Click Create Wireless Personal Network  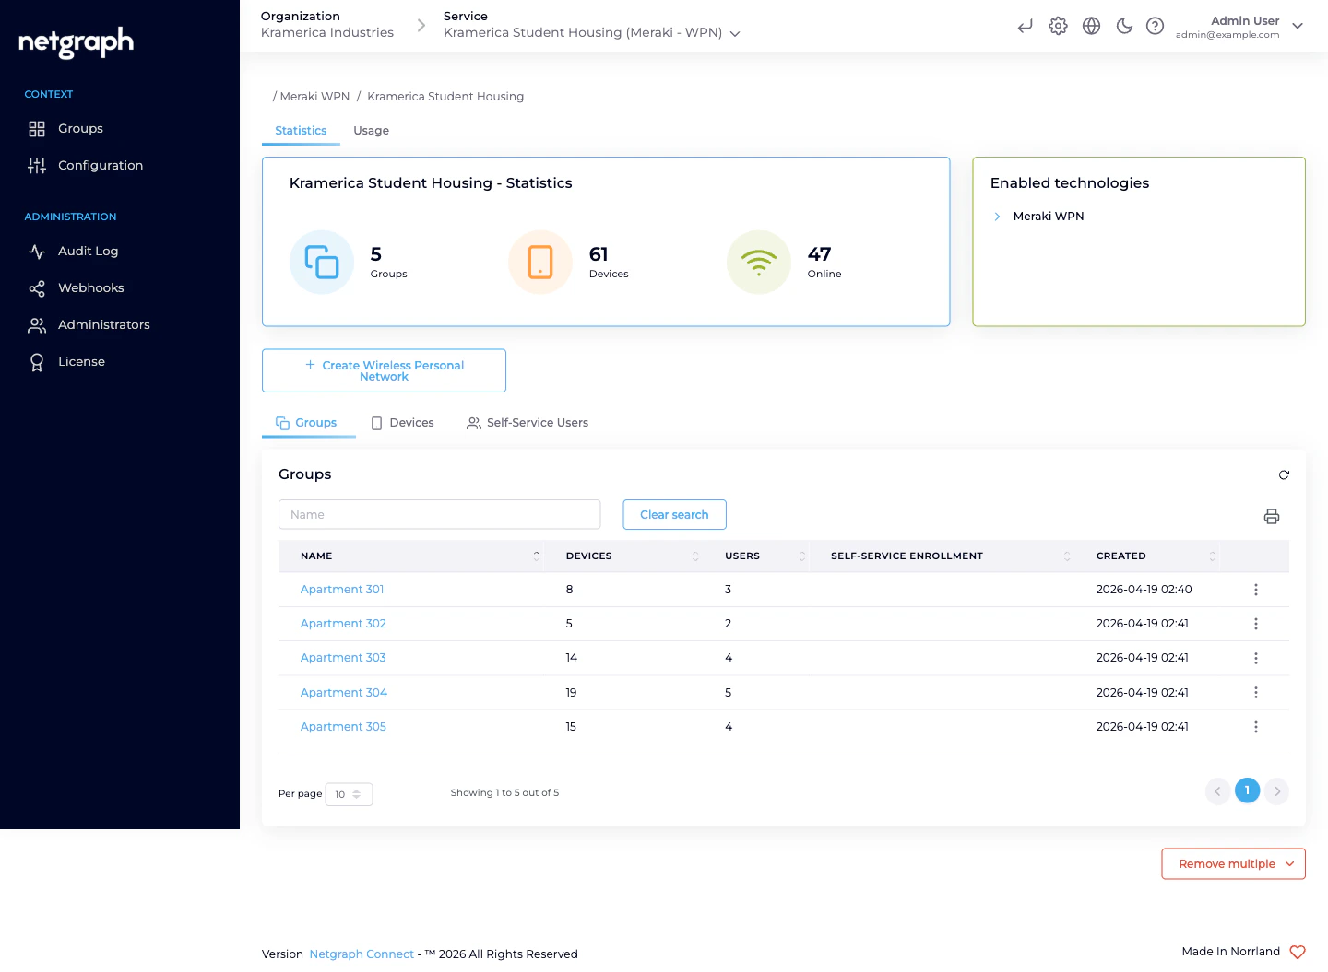383,370
